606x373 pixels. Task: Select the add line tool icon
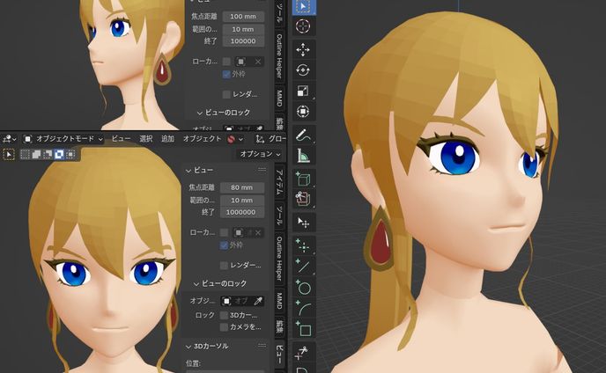coord(303,267)
